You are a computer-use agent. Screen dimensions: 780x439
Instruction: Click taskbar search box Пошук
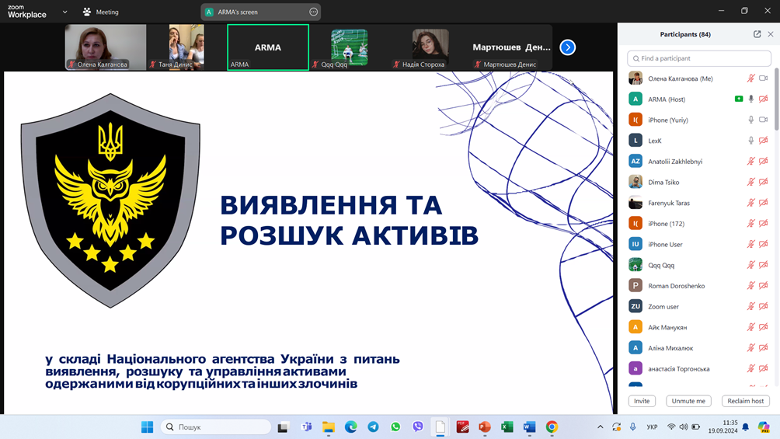(x=216, y=427)
